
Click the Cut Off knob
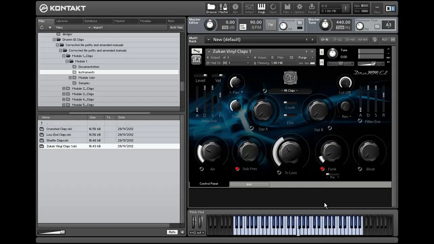tap(345, 83)
